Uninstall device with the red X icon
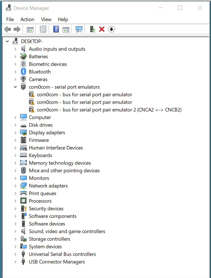Viewport: 211px width, 278px height. pyautogui.click(x=102, y=29)
